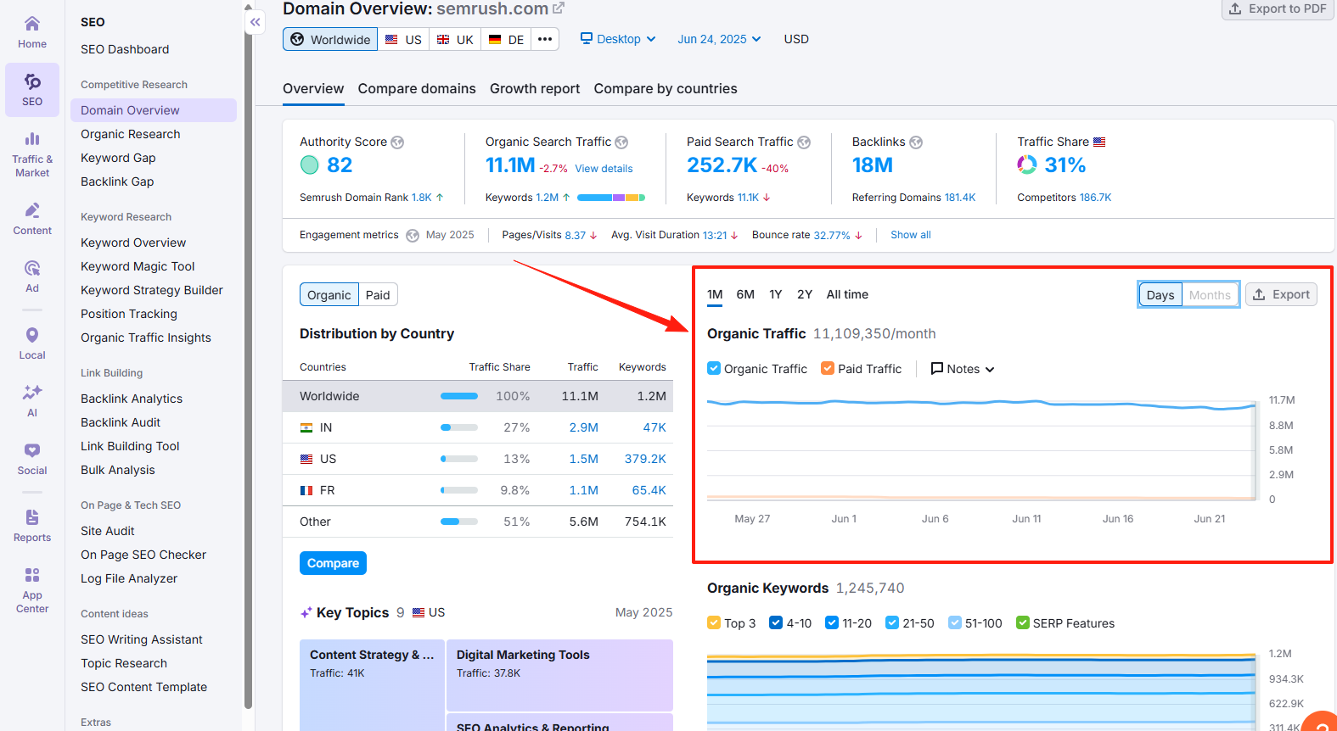Open the Reports sidebar icon
The height and width of the screenshot is (731, 1337).
click(32, 517)
